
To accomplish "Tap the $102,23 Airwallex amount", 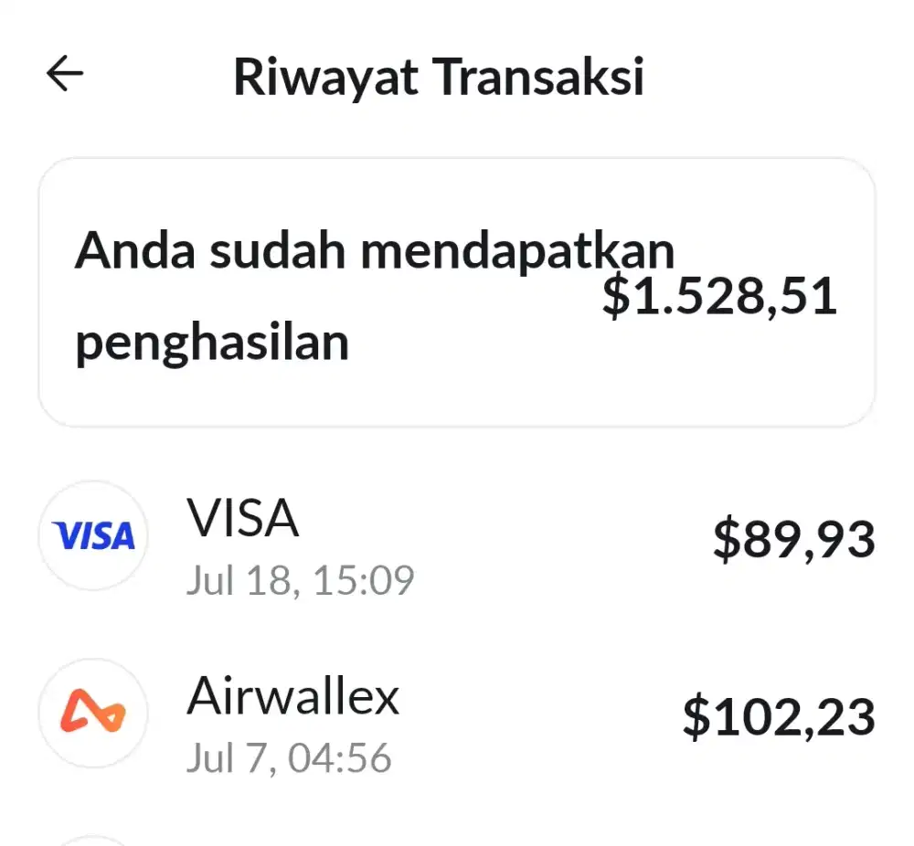I will (x=779, y=717).
